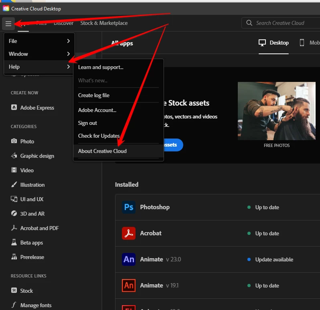
Task: Open the barber free photo thumbnail
Action: [x=277, y=111]
